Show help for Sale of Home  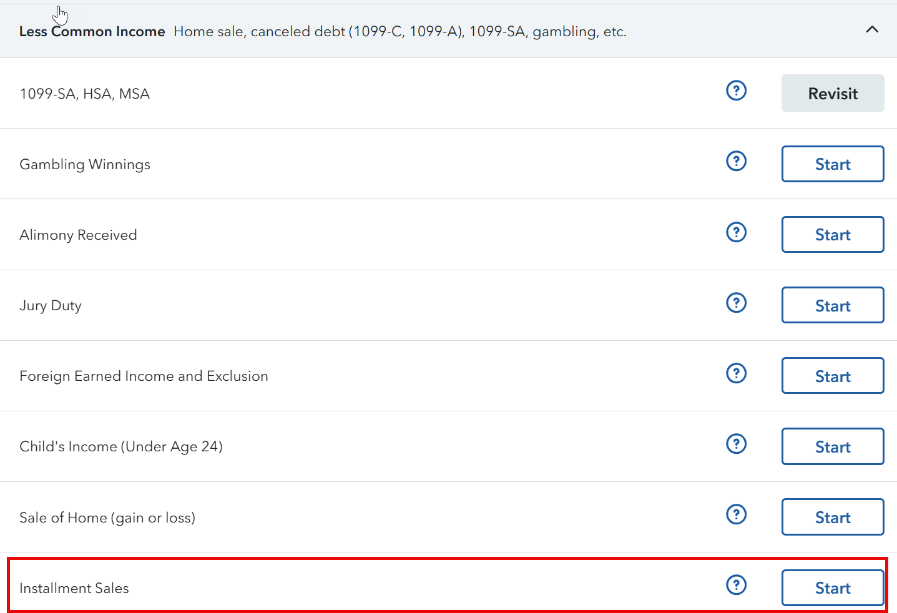[x=736, y=515]
